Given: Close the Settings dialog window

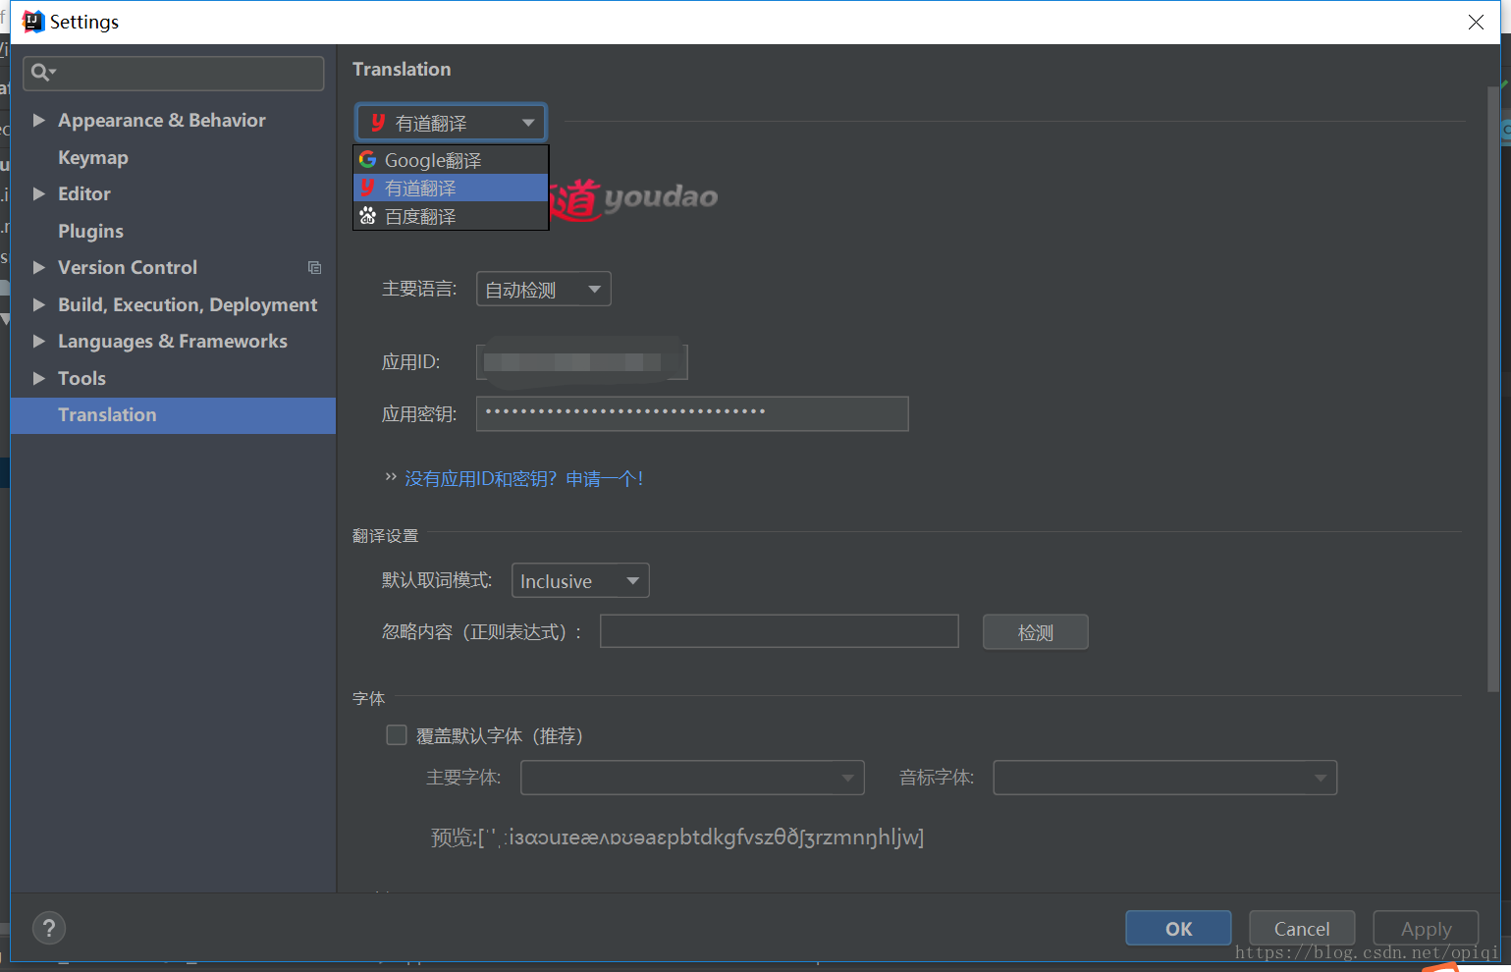Looking at the screenshot, I should coord(1476,22).
